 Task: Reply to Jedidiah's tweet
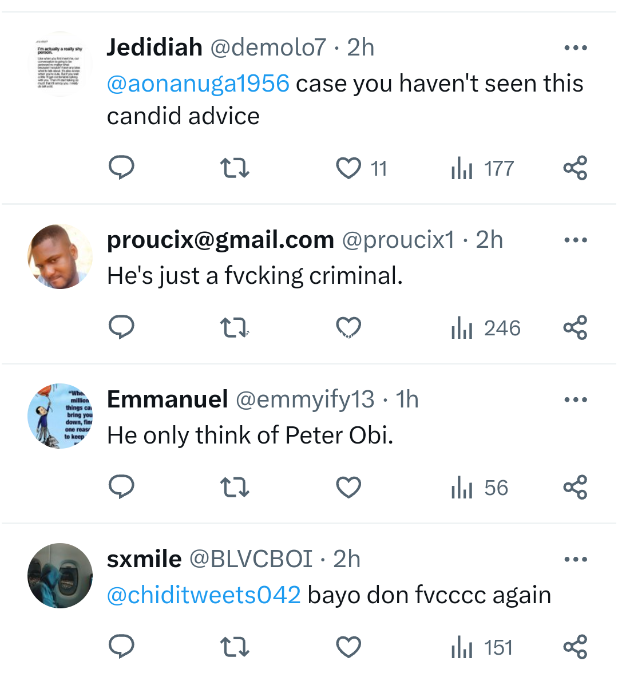[x=121, y=168]
